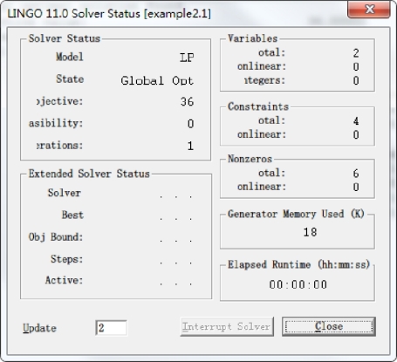Click the iterations value 1
397x362 pixels.
pyautogui.click(x=190, y=146)
